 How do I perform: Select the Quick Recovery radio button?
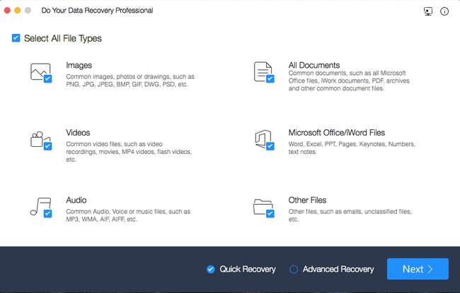pyautogui.click(x=211, y=269)
